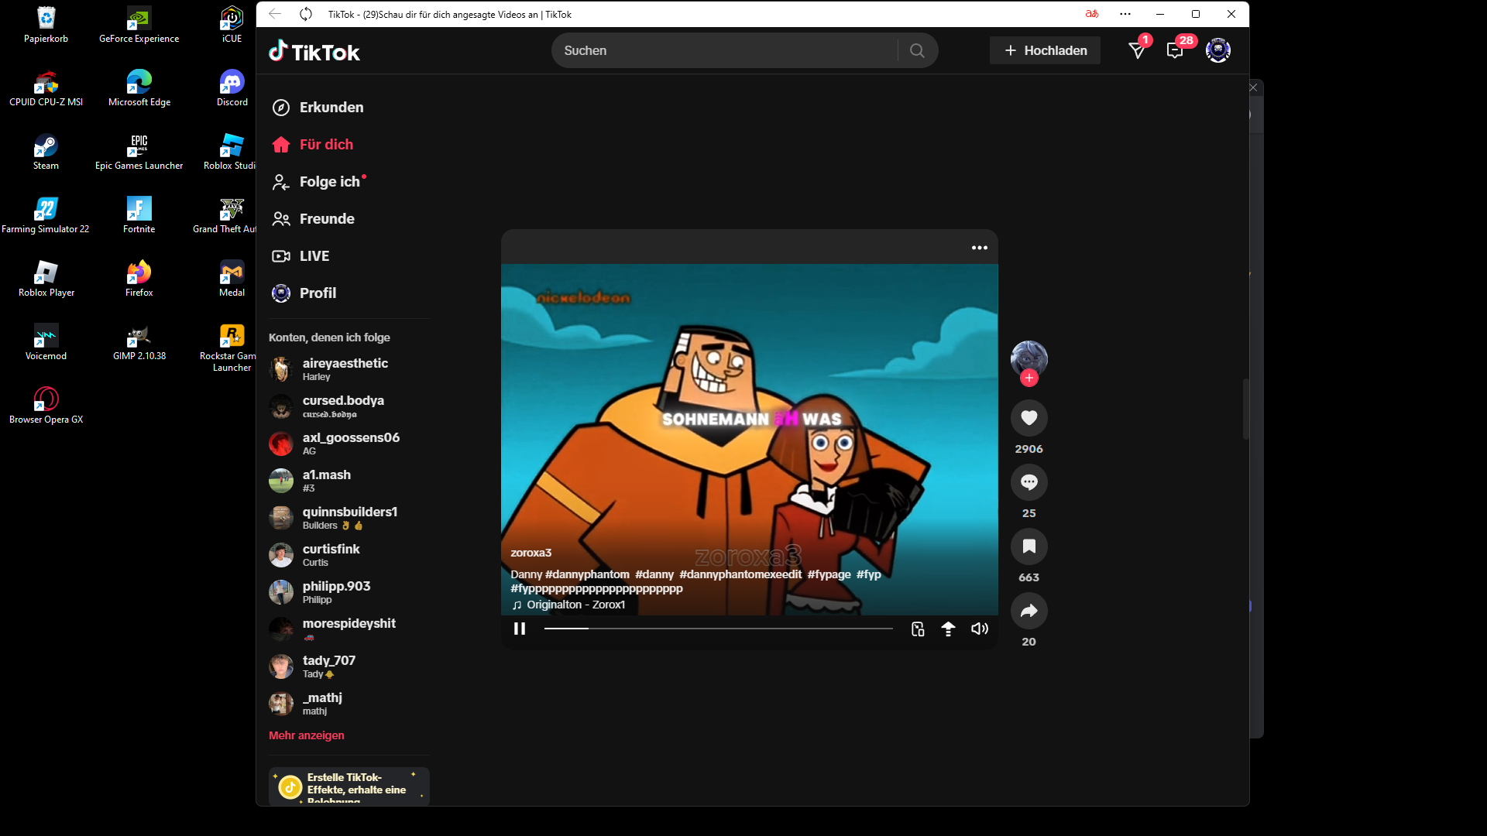Select the Fortnite desktop shortcut
Image resolution: width=1487 pixels, height=836 pixels.
139,215
